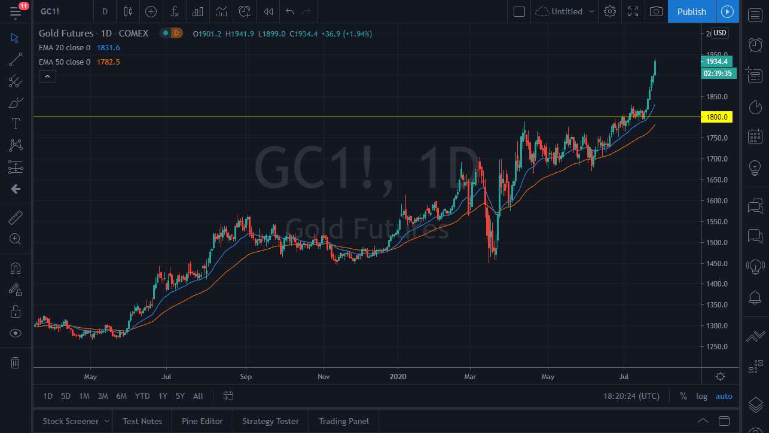
Task: Lock all drawing tools
Action: (x=16, y=312)
